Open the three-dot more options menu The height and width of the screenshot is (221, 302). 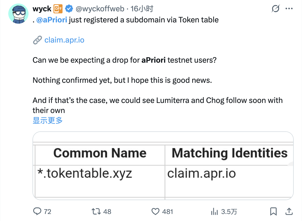[289, 9]
